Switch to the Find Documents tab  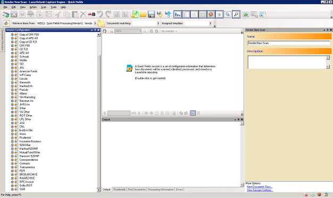[137, 190]
